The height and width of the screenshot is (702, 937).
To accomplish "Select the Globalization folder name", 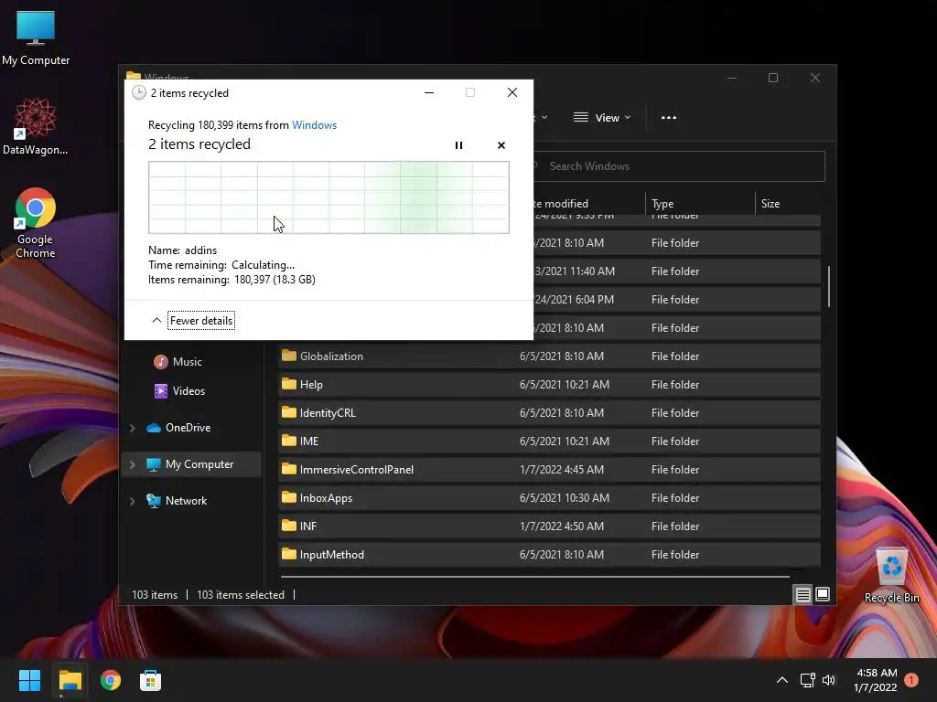I will pos(331,356).
